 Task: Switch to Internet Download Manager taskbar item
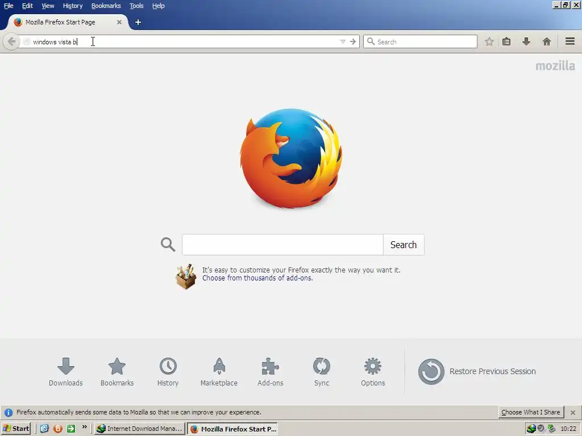pyautogui.click(x=140, y=429)
